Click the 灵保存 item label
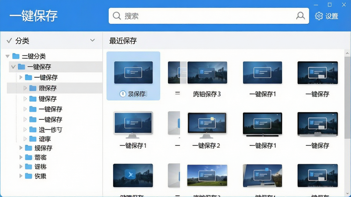 click(136, 94)
